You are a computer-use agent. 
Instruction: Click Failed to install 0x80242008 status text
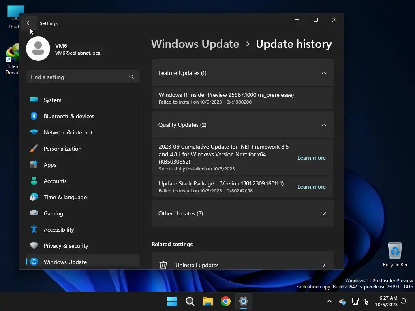tap(205, 191)
